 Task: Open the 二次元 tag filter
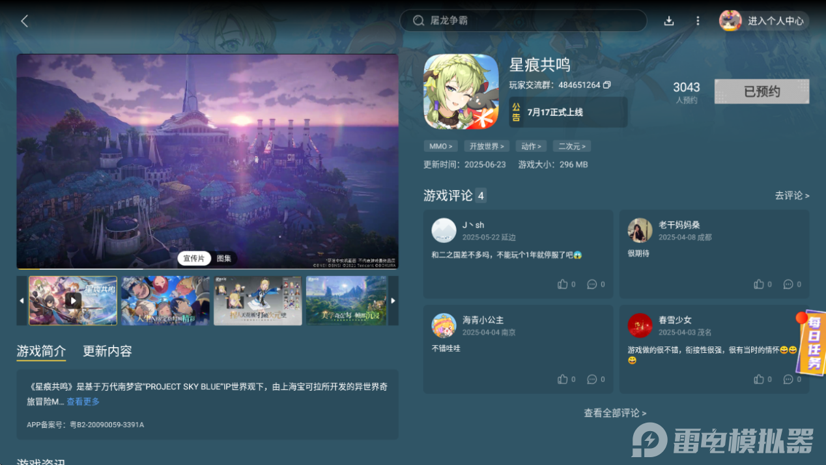[571, 146]
